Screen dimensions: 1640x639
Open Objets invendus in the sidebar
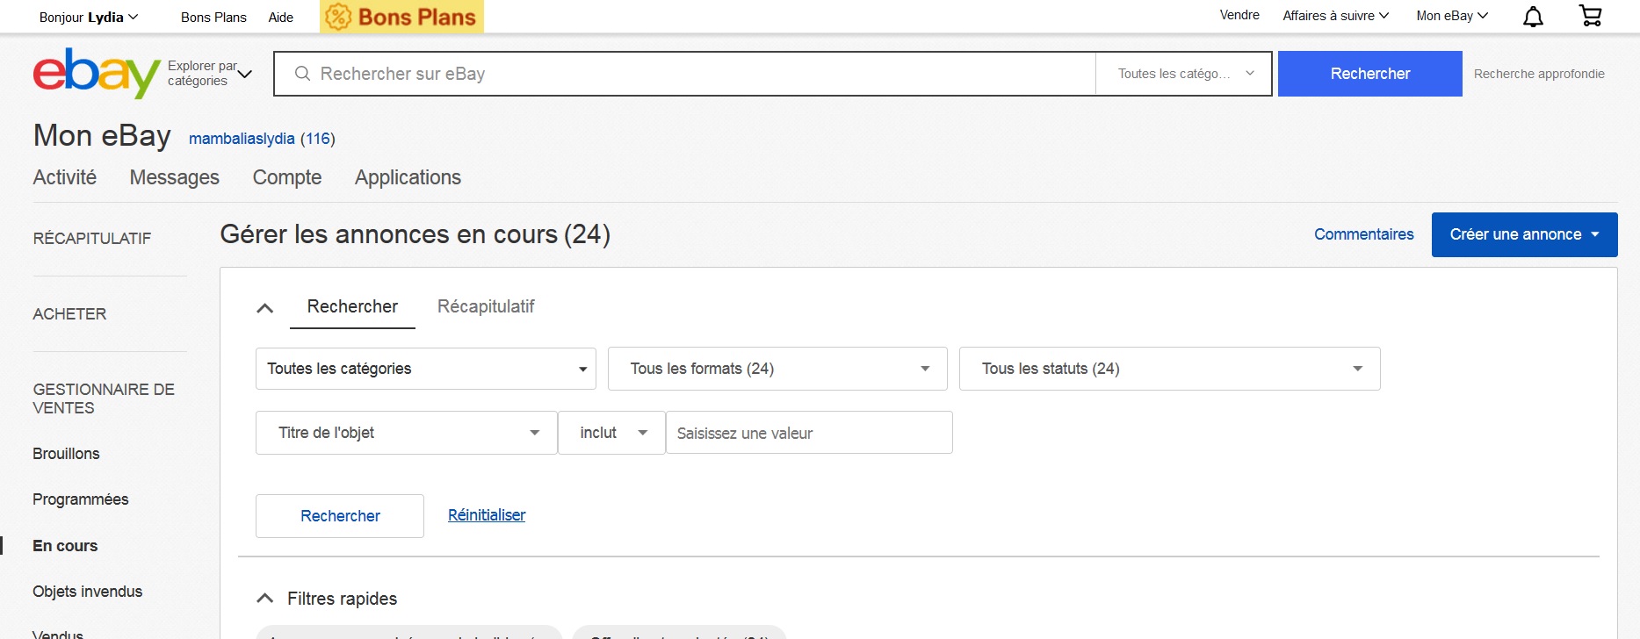[x=88, y=592]
